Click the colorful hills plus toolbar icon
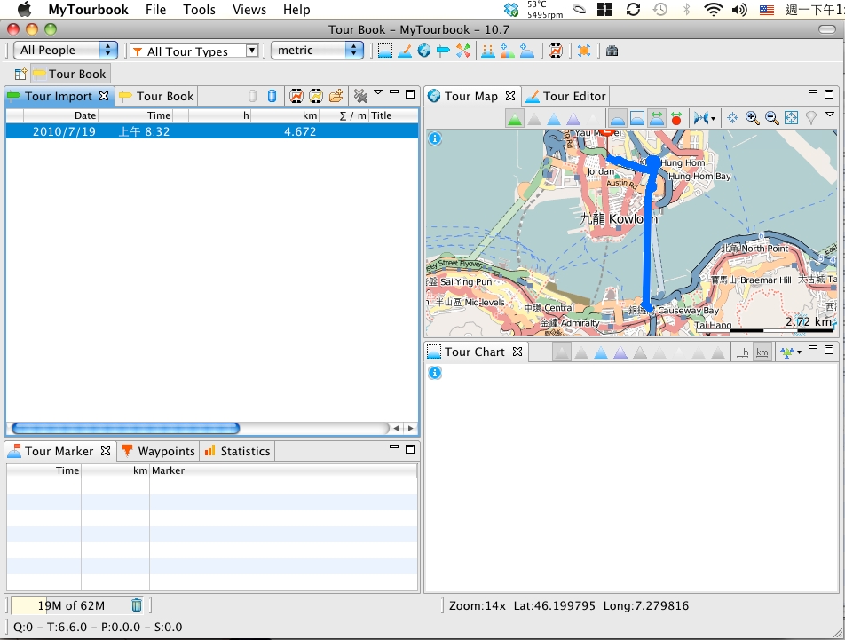The height and width of the screenshot is (640, 845). click(507, 51)
